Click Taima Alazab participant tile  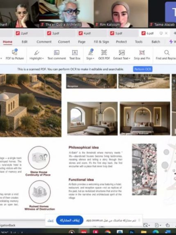162,14
